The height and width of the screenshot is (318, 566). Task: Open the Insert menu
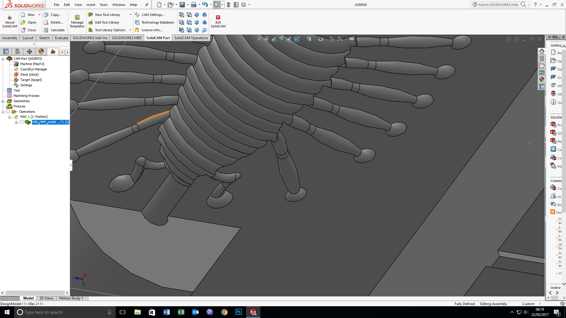coord(91,5)
